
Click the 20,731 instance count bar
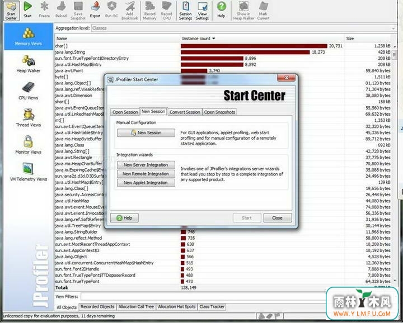point(254,46)
